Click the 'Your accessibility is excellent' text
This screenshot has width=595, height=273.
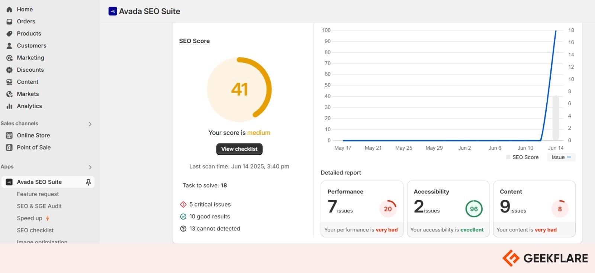click(x=447, y=230)
